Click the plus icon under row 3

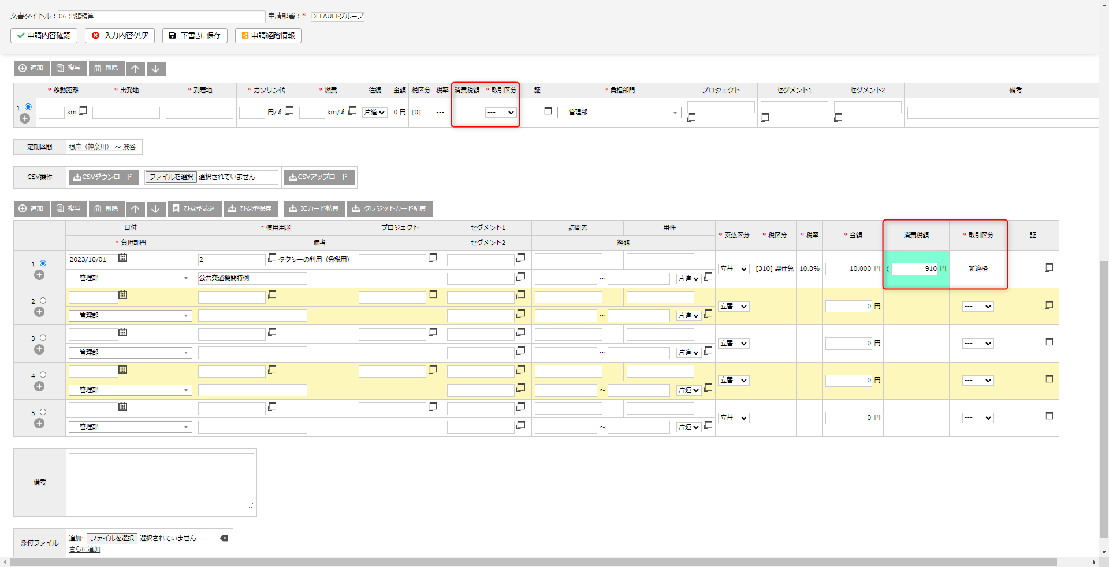click(39, 349)
